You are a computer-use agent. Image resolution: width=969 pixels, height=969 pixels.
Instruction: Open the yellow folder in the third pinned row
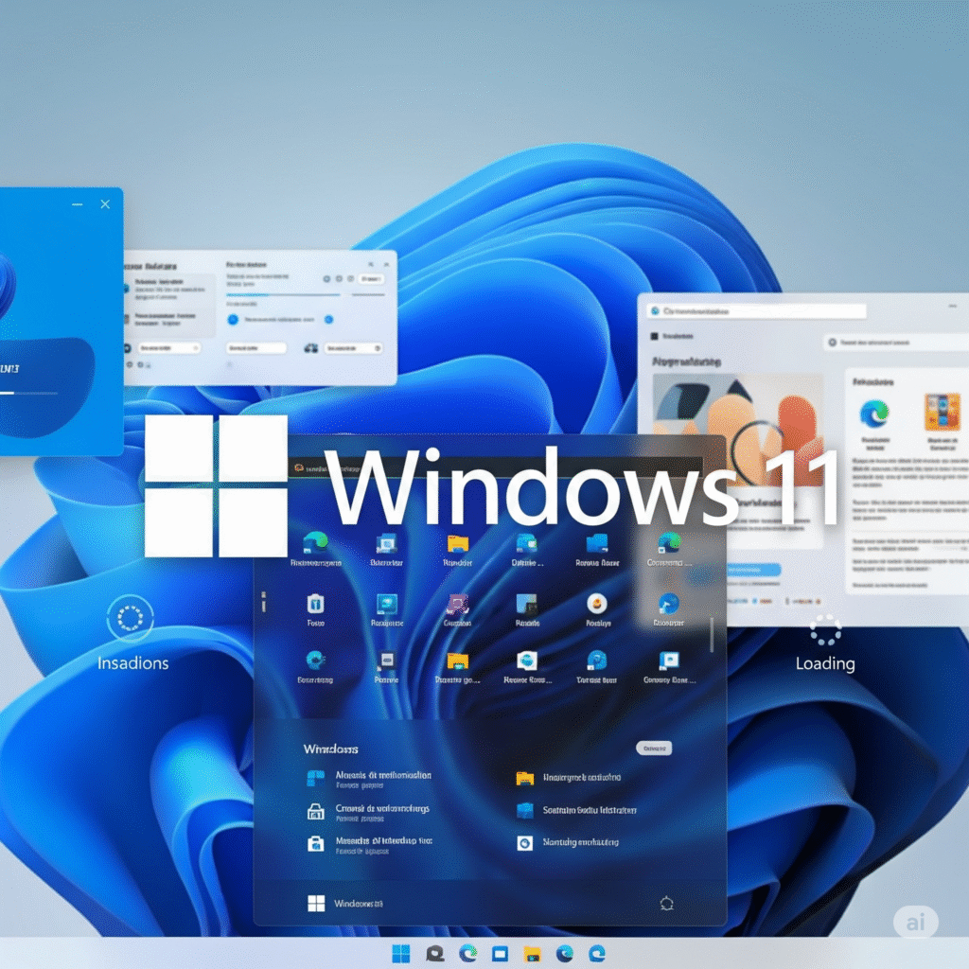click(x=458, y=661)
